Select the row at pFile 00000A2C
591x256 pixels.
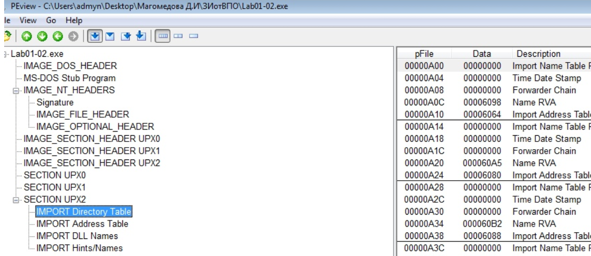tap(494, 199)
